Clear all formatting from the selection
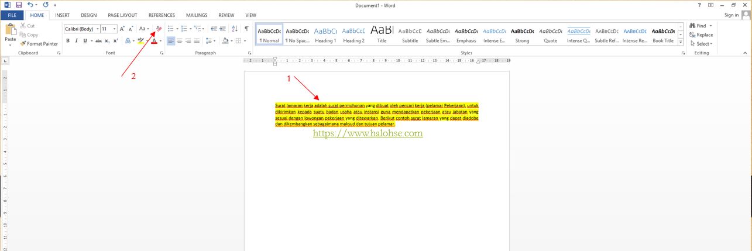The image size is (752, 251). (x=159, y=29)
